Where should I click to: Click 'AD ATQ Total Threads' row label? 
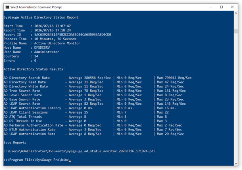pos(23,117)
